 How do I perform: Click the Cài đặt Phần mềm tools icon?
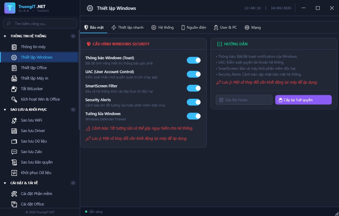coord(14,194)
